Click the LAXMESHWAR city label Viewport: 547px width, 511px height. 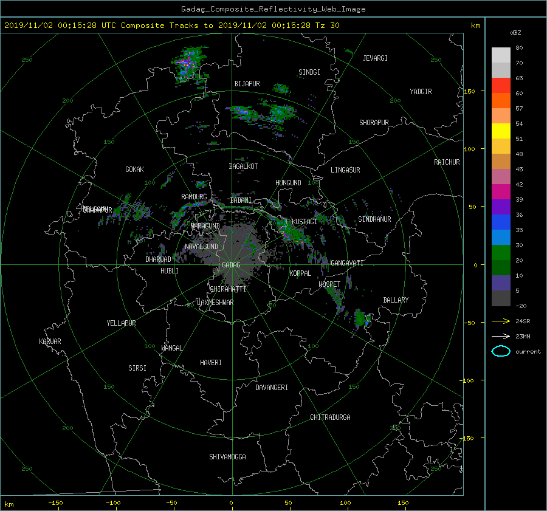pyautogui.click(x=215, y=303)
